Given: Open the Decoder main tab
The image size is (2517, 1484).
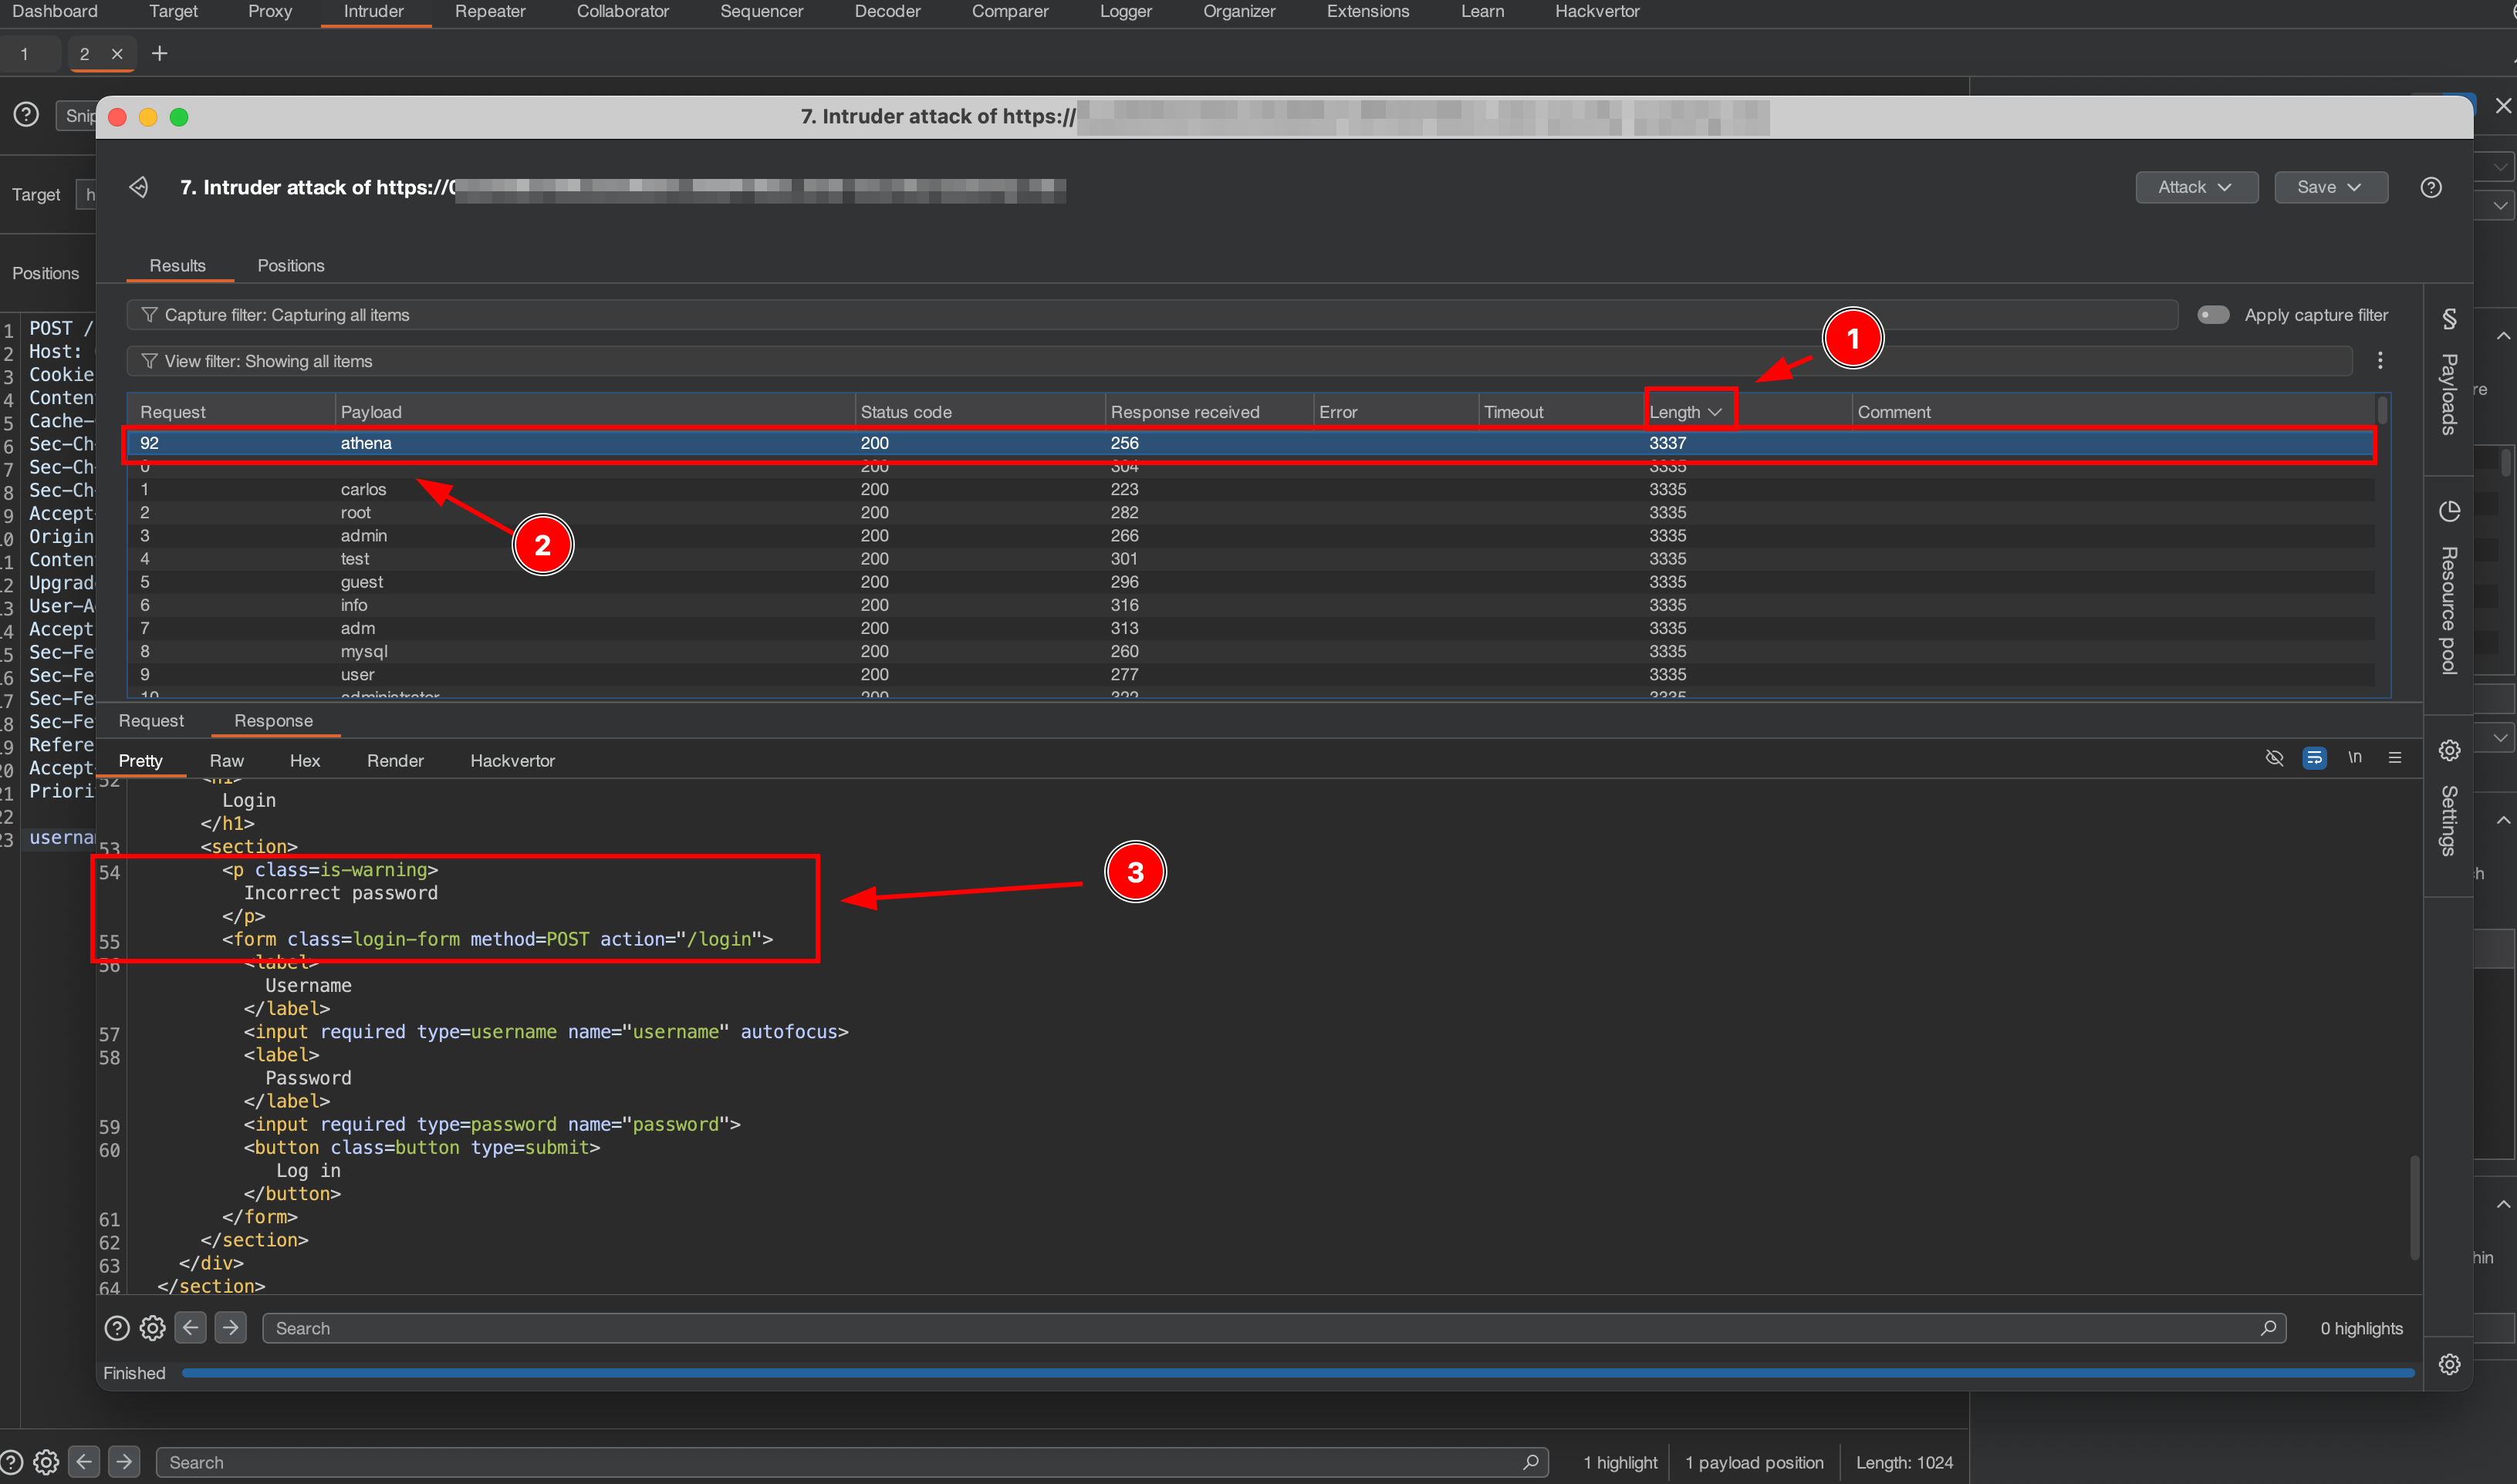Looking at the screenshot, I should (887, 11).
